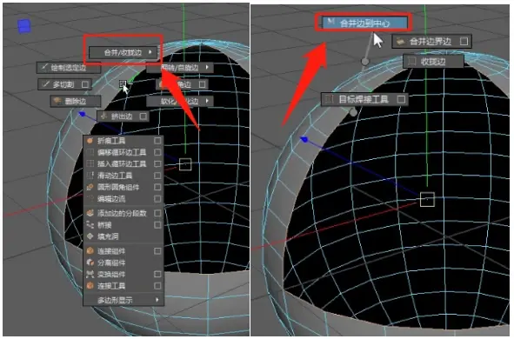Click the 挤出边 icon
The image size is (514, 339).
(103, 116)
